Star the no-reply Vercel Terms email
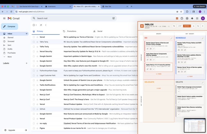 point(37,123)
